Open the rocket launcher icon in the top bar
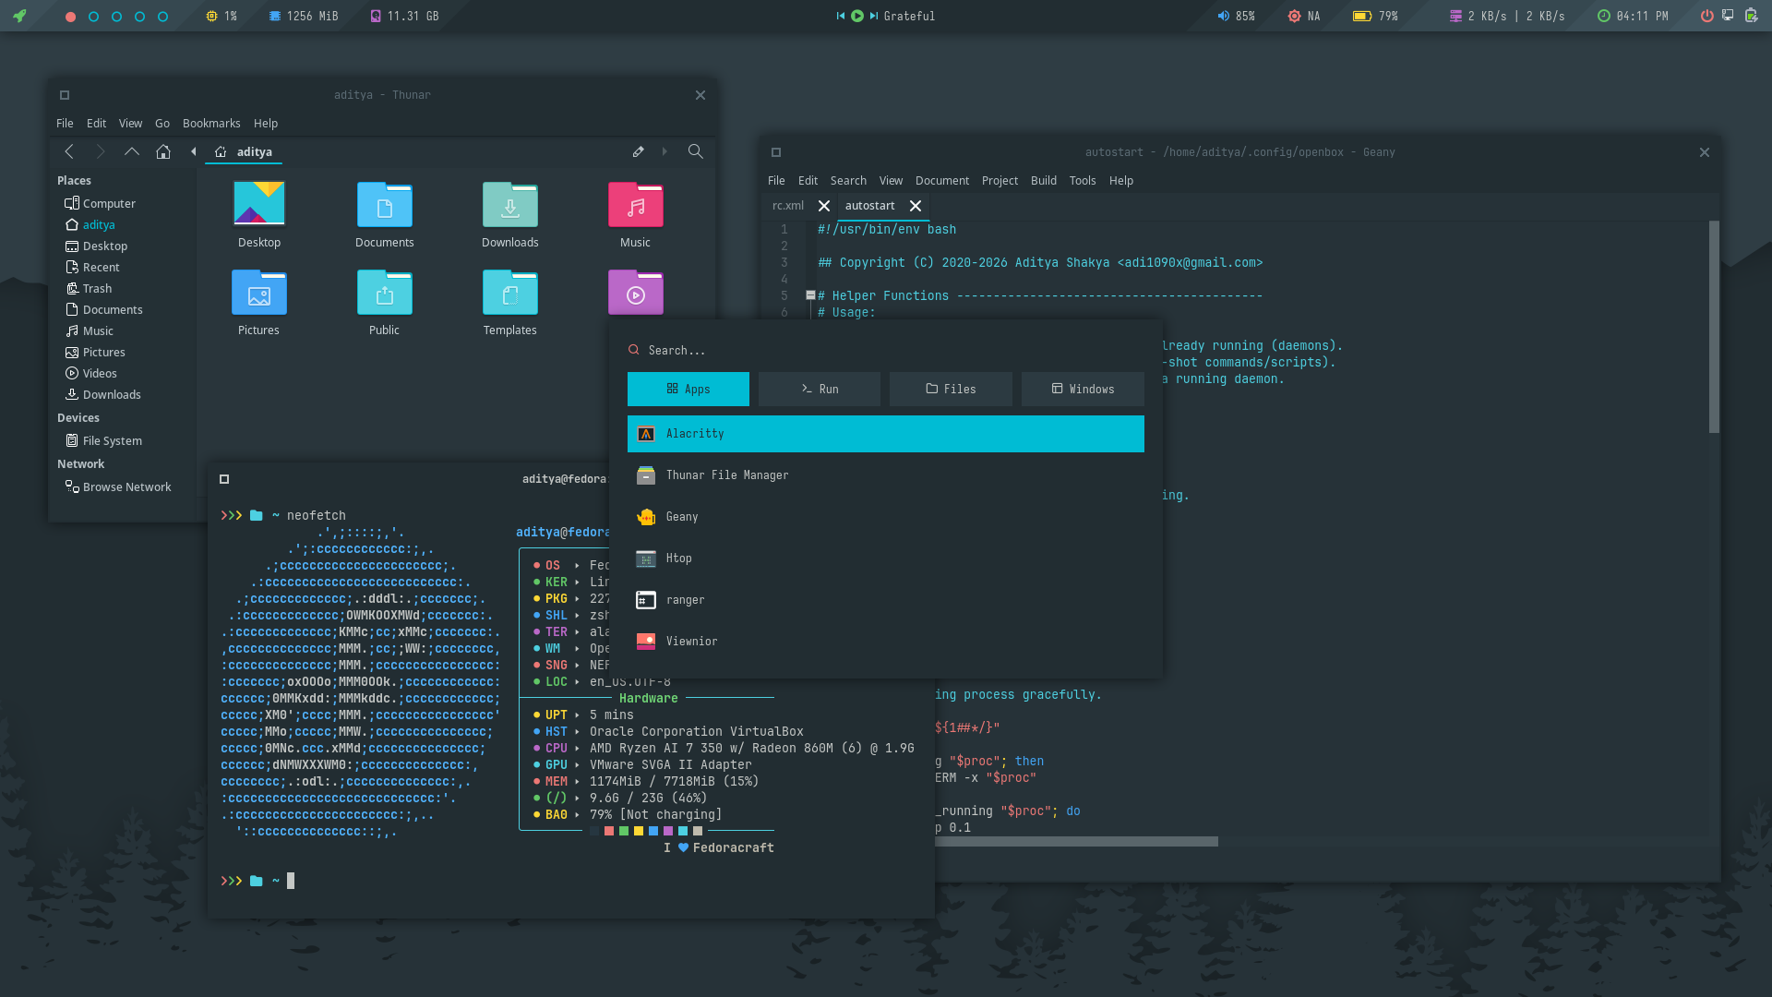This screenshot has width=1772, height=997. pyautogui.click(x=19, y=16)
